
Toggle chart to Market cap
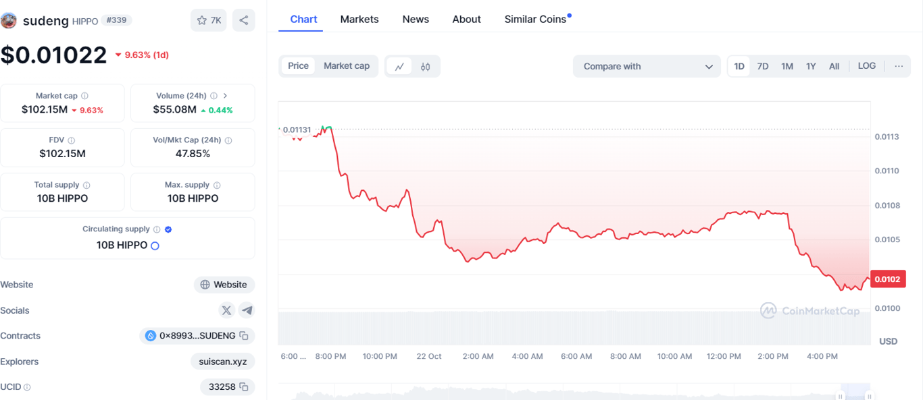pos(347,66)
